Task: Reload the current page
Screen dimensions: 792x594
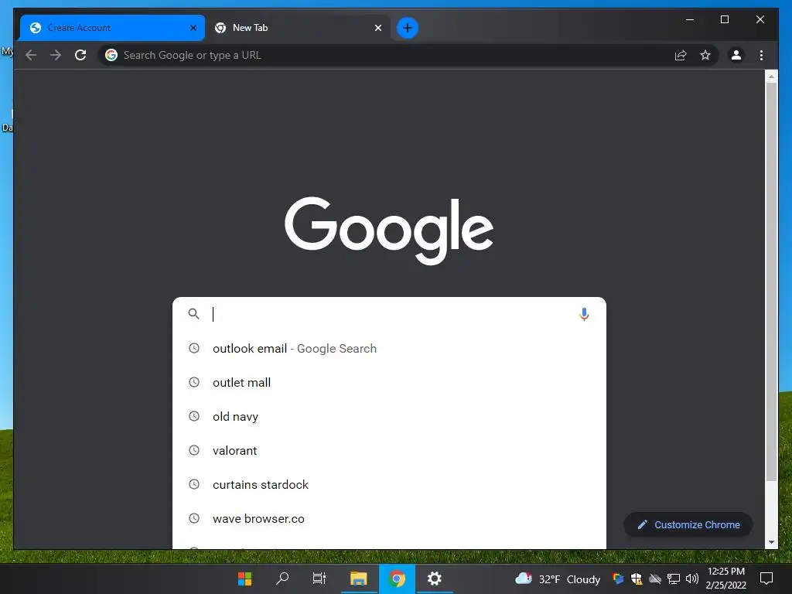Action: [x=80, y=55]
